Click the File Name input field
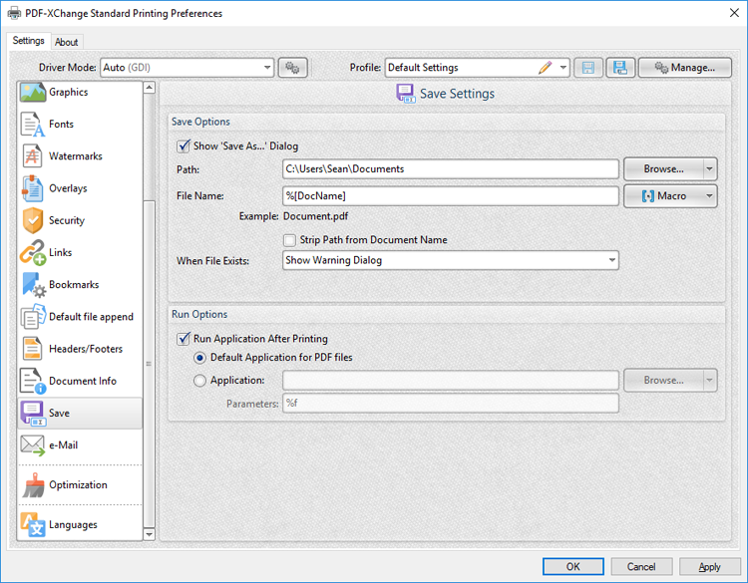 pyautogui.click(x=451, y=195)
